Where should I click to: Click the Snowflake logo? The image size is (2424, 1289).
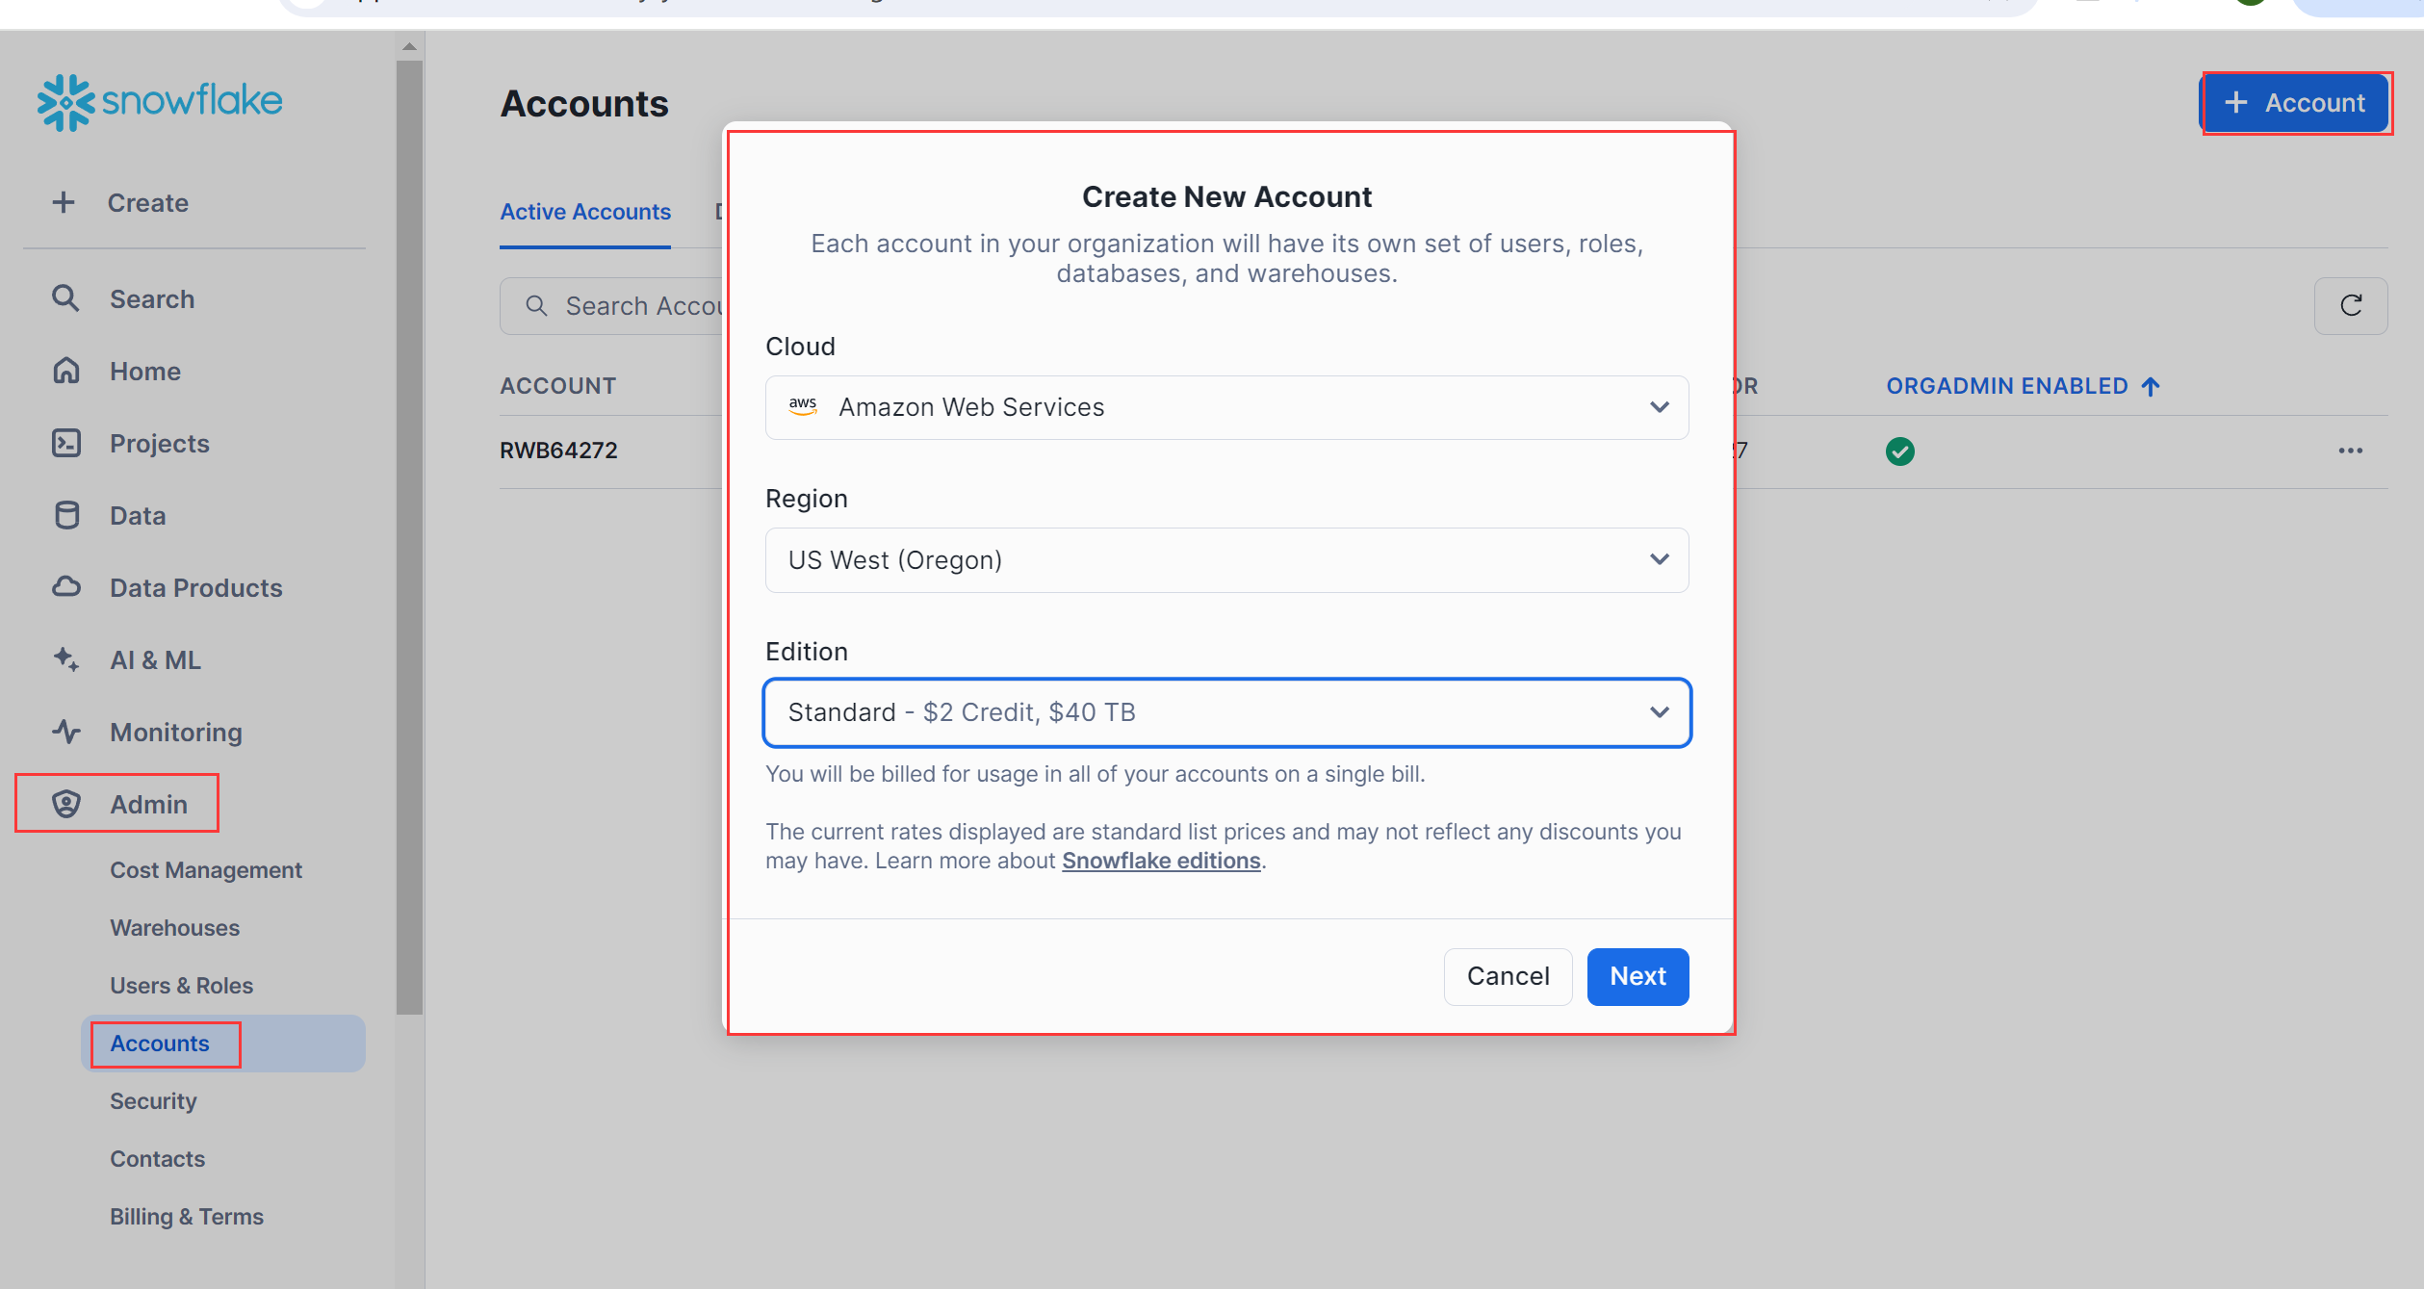click(x=160, y=102)
